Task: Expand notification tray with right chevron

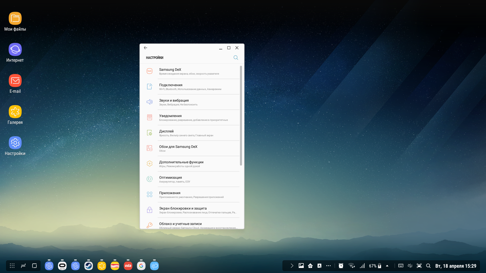Action: click(292, 266)
